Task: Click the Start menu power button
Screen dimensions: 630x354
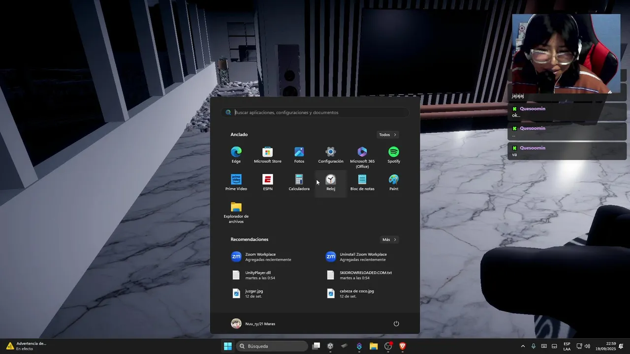Action: coord(396,324)
